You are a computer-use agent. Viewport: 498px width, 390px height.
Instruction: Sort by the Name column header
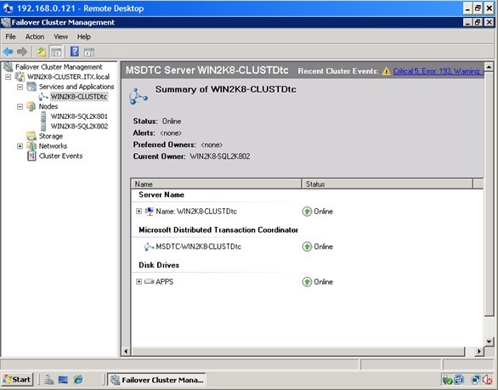coord(217,184)
